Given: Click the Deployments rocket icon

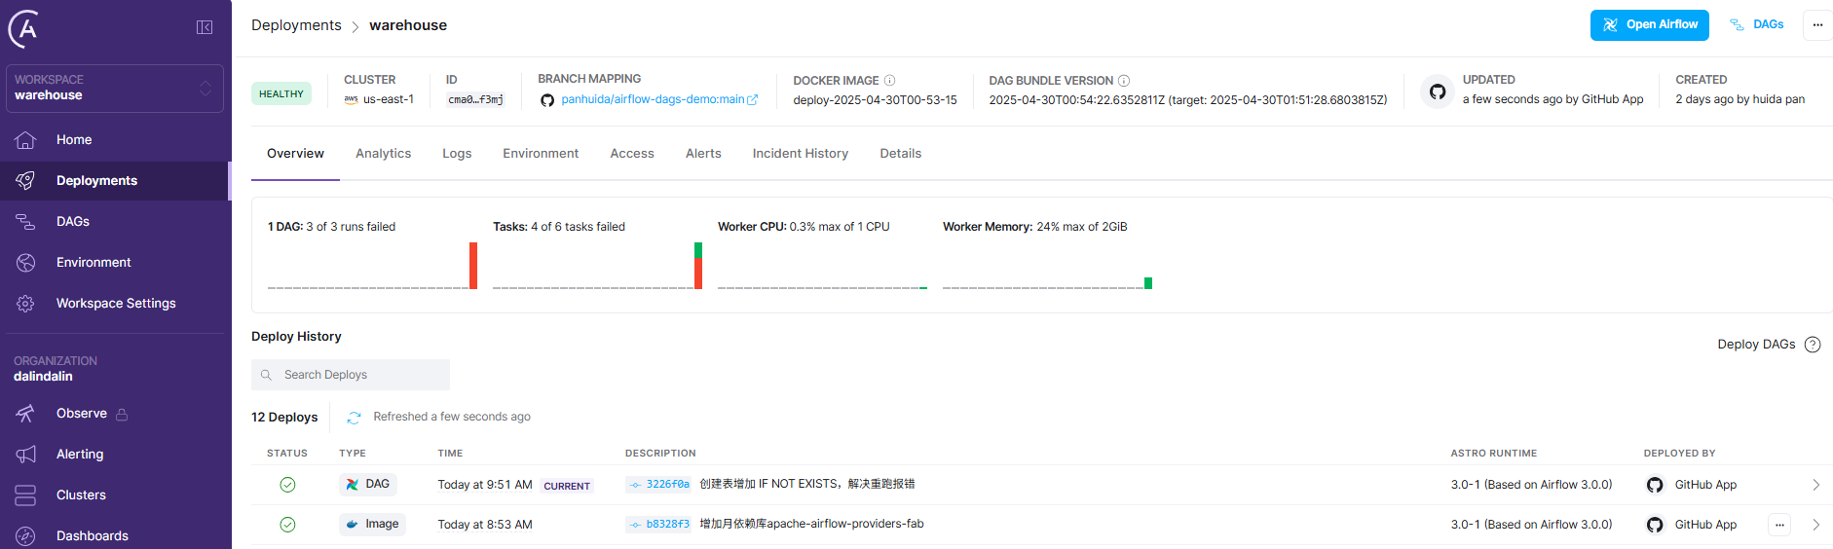Looking at the screenshot, I should [x=25, y=181].
